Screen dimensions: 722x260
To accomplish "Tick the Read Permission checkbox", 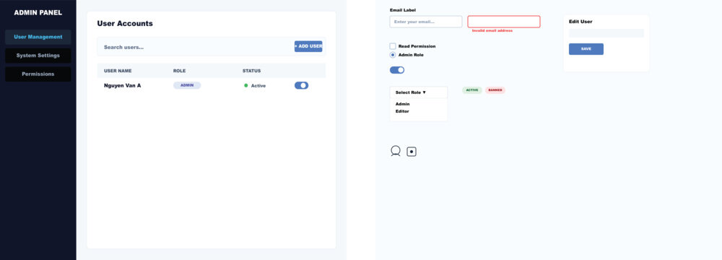I will [393, 46].
